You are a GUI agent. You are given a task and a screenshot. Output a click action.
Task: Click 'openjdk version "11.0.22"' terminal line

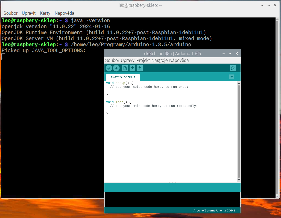click(x=56, y=27)
